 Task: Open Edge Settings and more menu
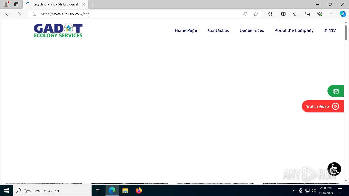(x=332, y=14)
